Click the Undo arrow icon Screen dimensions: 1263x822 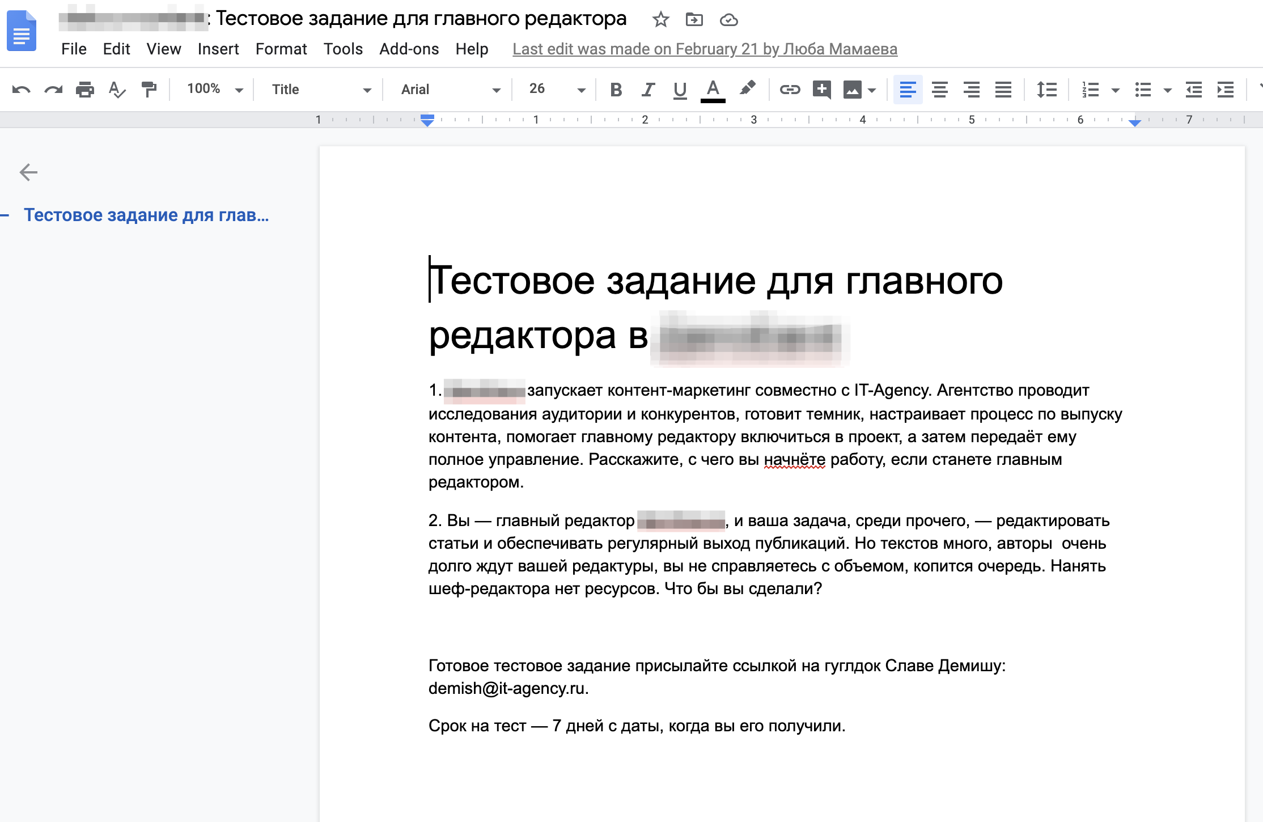click(x=22, y=90)
